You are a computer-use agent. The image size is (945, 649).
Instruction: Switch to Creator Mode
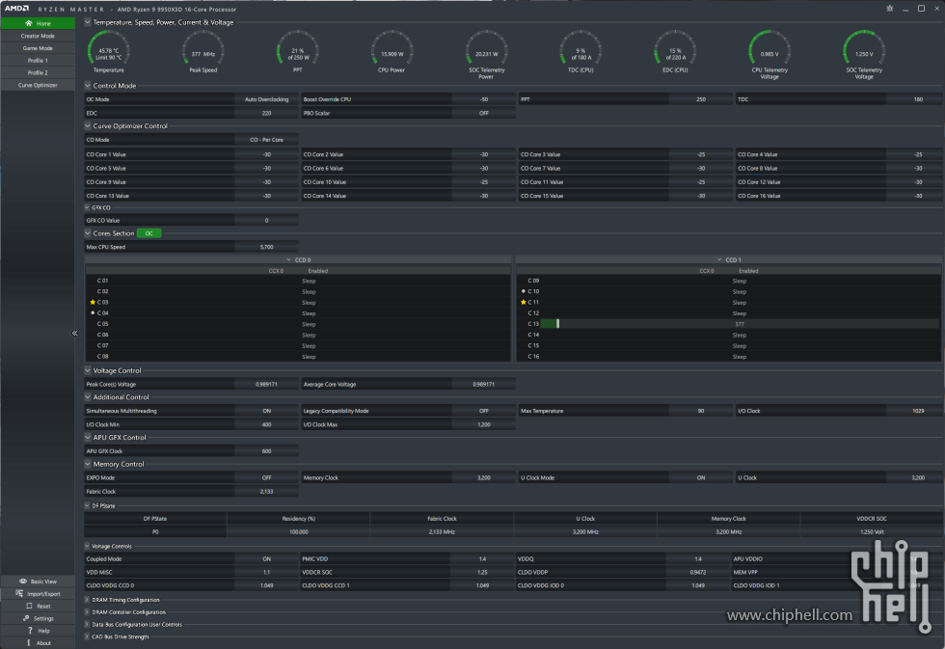(x=38, y=36)
